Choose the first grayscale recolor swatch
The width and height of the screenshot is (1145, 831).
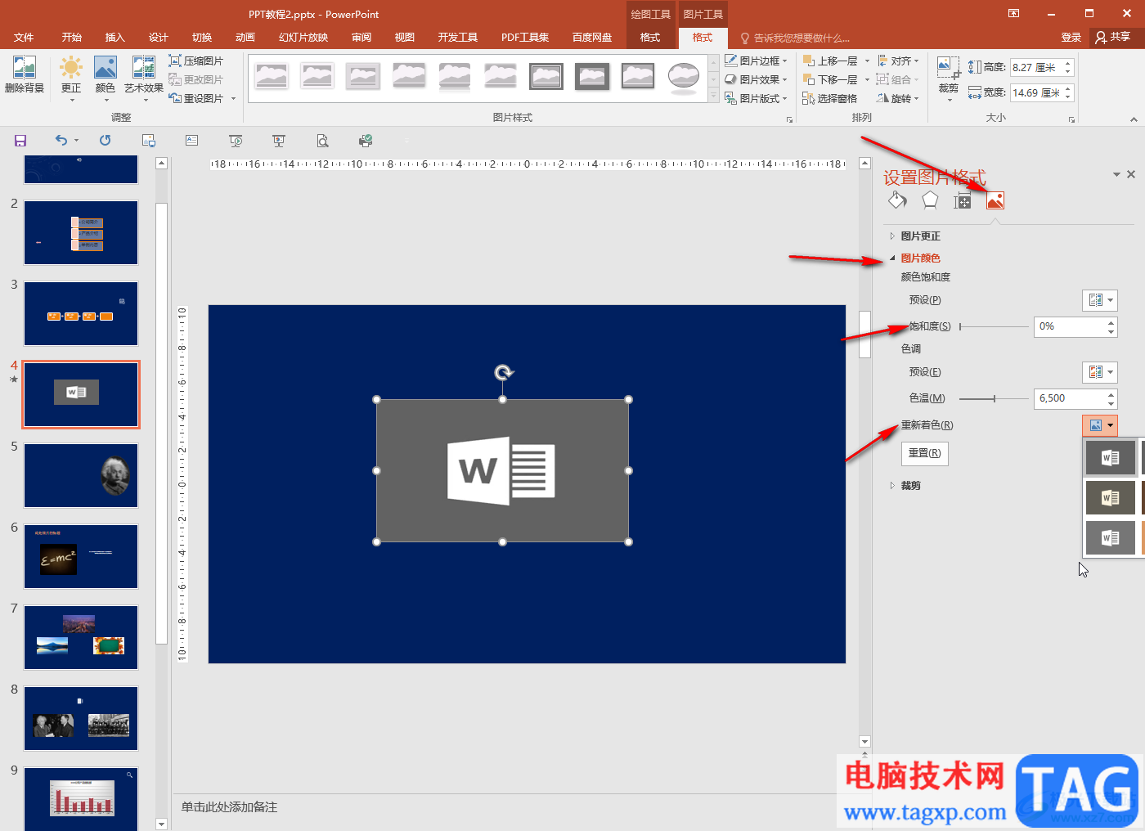pyautogui.click(x=1110, y=458)
